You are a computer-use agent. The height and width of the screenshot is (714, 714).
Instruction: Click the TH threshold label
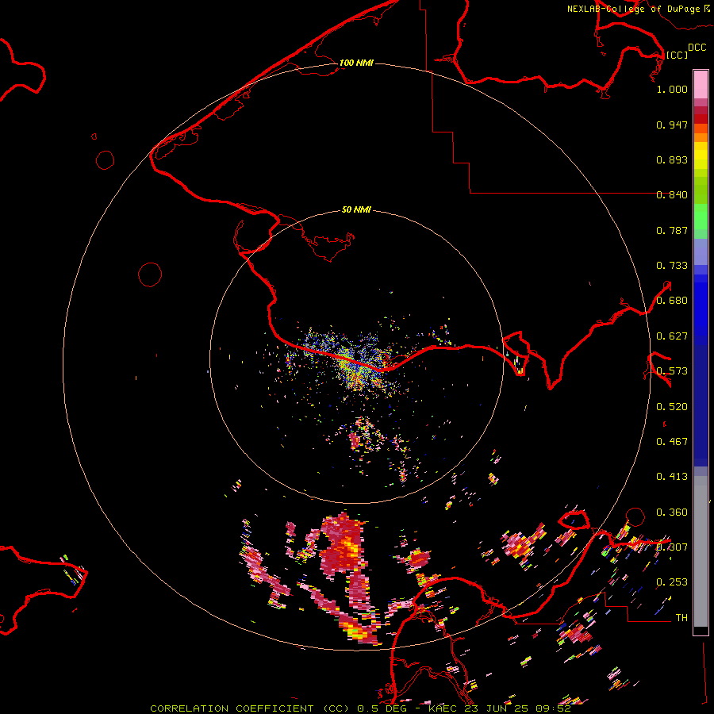[x=681, y=618]
